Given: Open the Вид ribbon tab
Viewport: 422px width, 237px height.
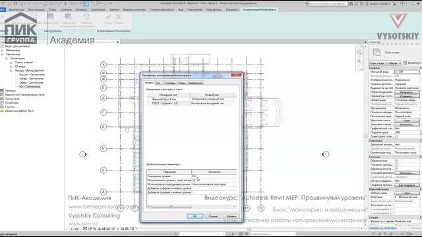Looking at the screenshot, I should (181, 10).
